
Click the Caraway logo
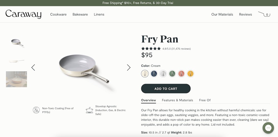(23, 14)
